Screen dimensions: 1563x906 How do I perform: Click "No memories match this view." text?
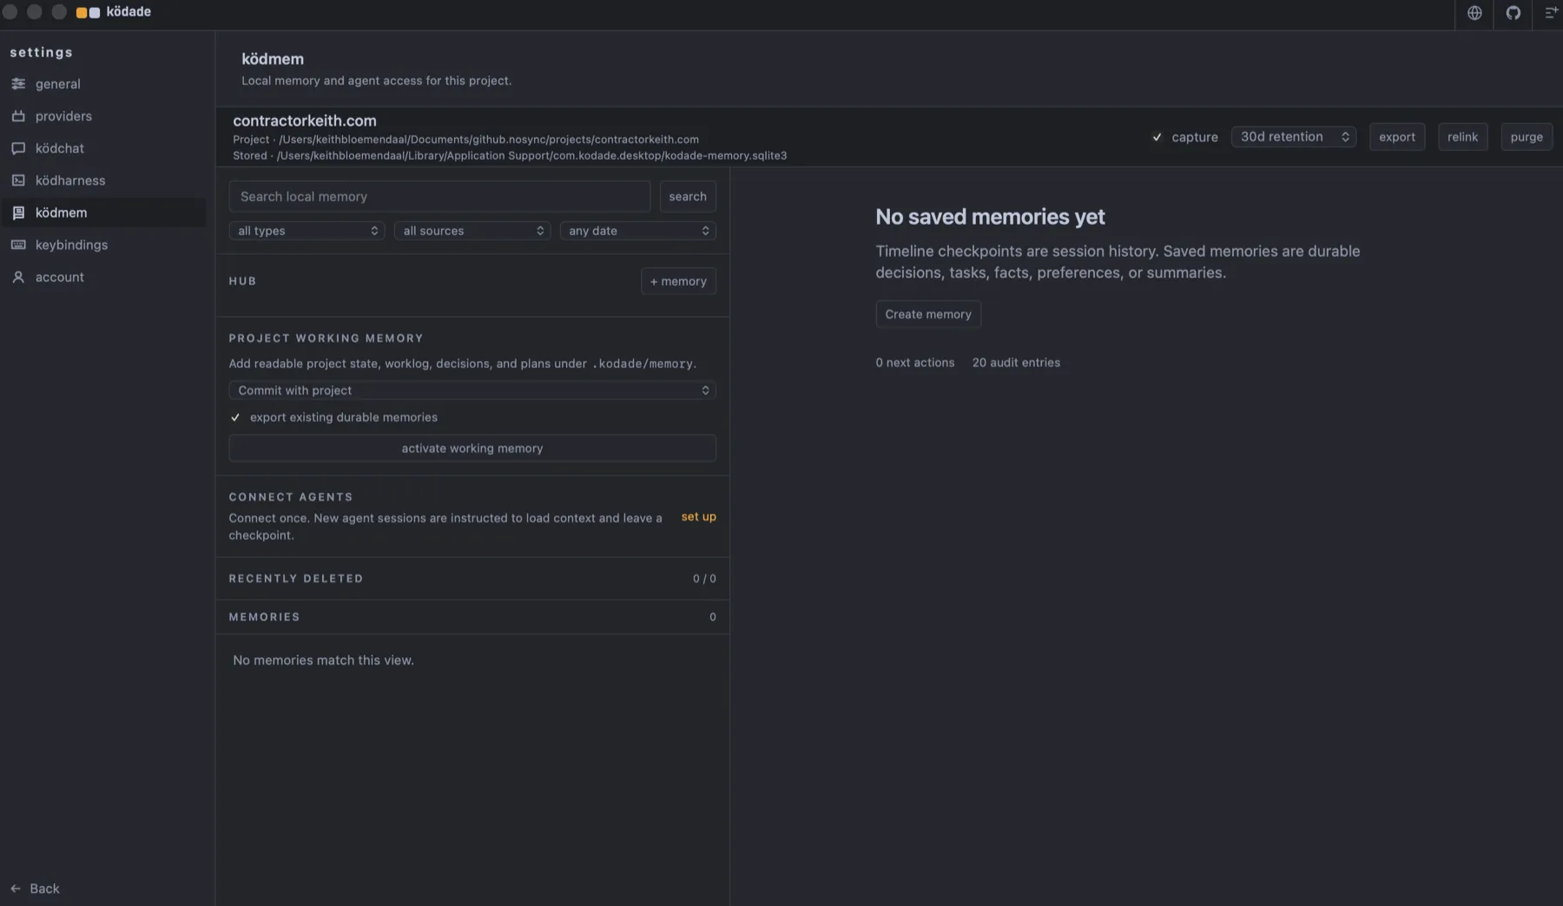click(323, 660)
